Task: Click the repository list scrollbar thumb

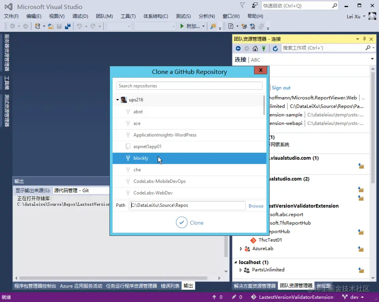Action: [264, 105]
